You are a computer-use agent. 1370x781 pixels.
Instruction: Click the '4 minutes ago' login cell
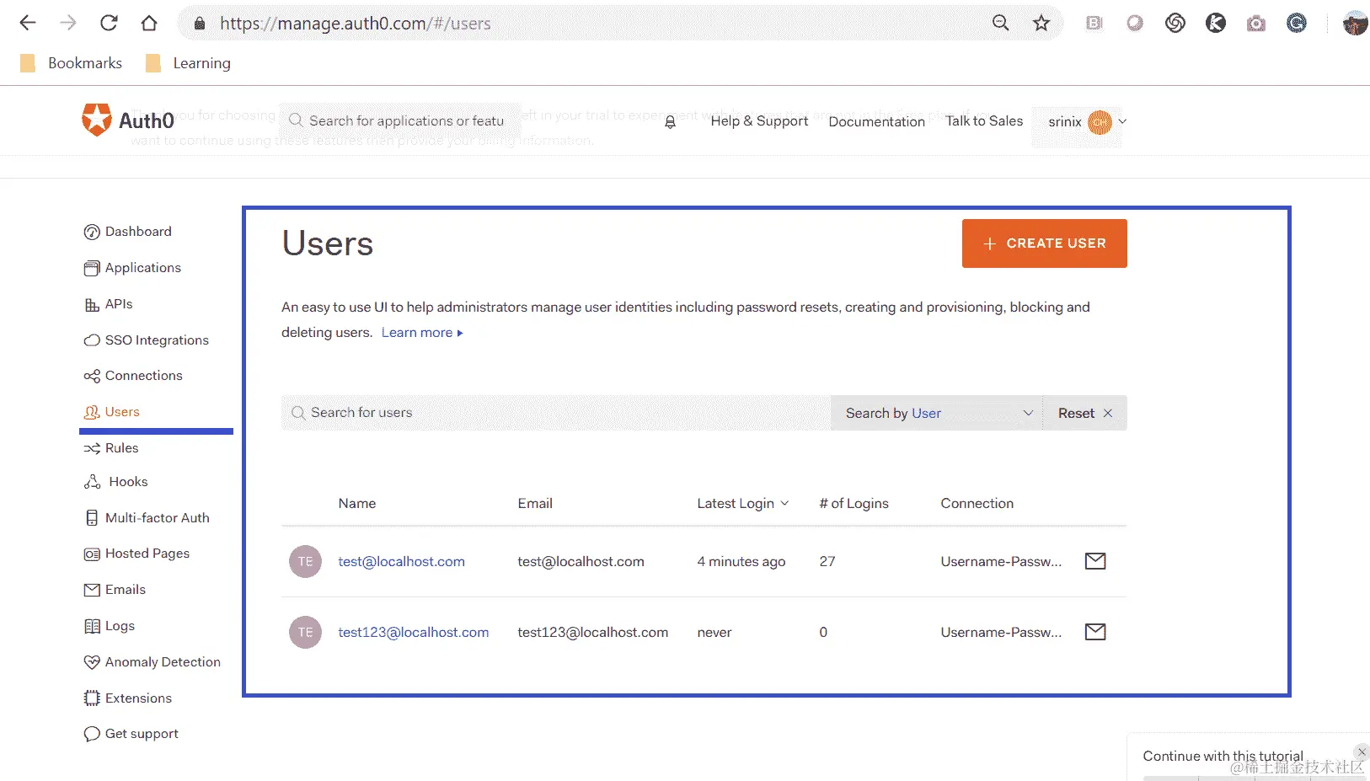point(741,561)
